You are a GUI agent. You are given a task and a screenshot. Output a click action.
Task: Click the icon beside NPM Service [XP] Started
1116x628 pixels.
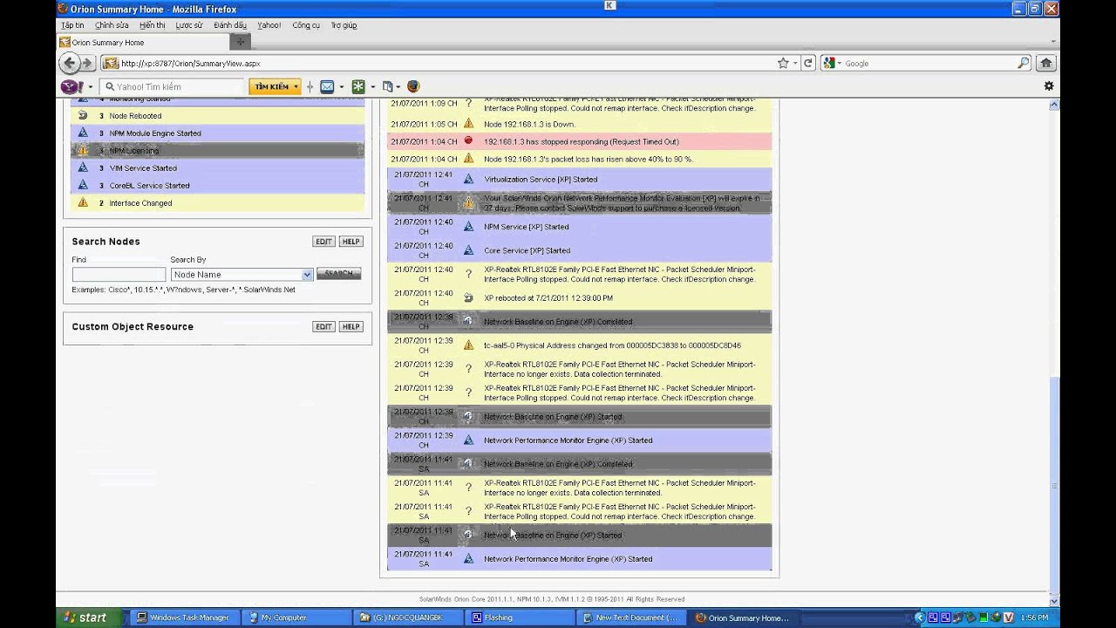[468, 227]
